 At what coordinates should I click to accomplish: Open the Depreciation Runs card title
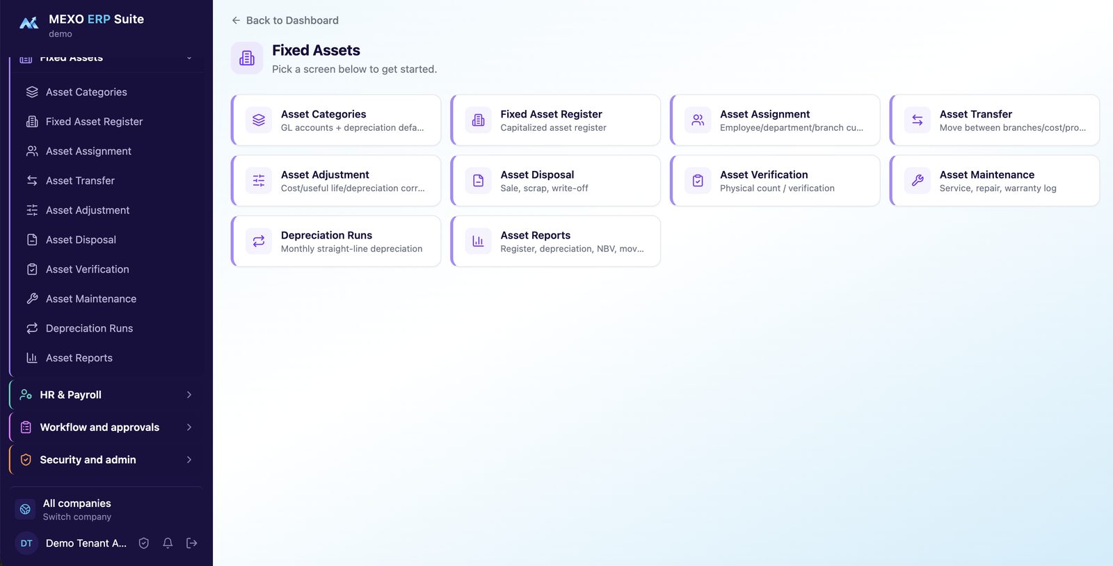(326, 235)
